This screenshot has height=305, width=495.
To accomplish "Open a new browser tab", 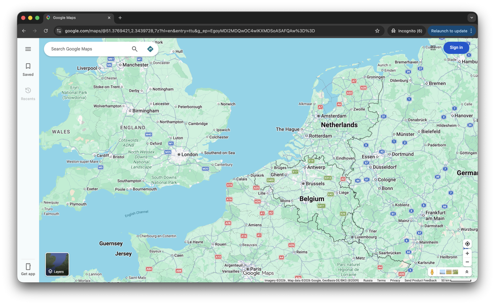I will (x=120, y=18).
